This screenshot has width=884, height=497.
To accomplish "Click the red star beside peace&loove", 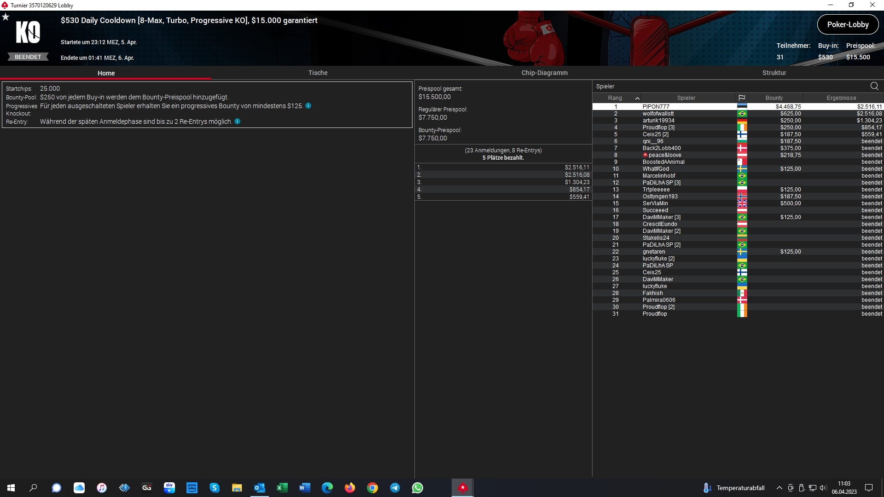I will point(645,155).
